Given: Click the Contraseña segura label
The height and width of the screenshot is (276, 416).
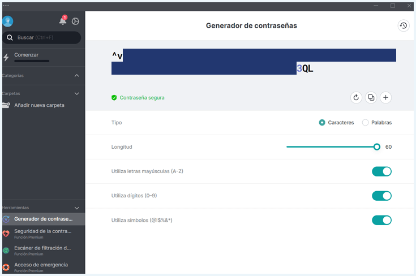Looking at the screenshot, I should tap(142, 98).
